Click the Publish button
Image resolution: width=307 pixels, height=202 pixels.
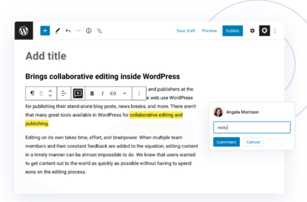(233, 31)
